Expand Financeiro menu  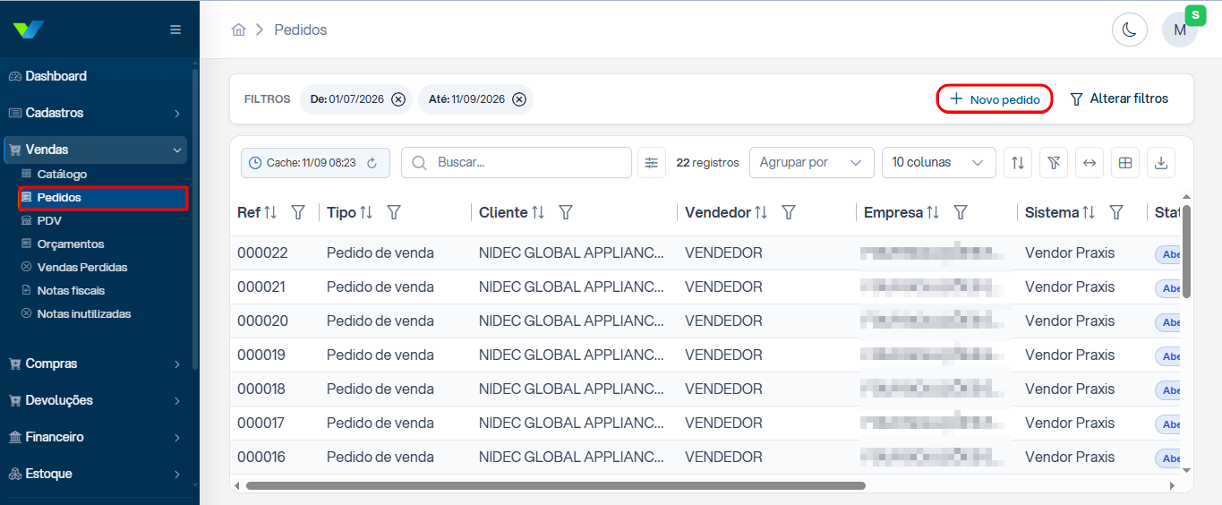click(x=95, y=437)
